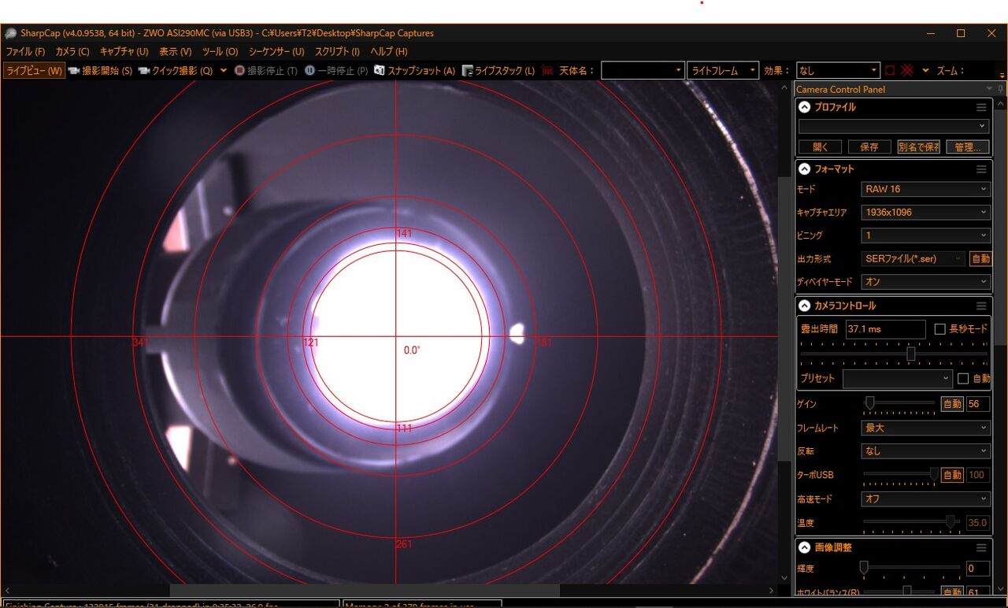
Task: Open the 画像調整 section options menu icon
Action: point(981,547)
